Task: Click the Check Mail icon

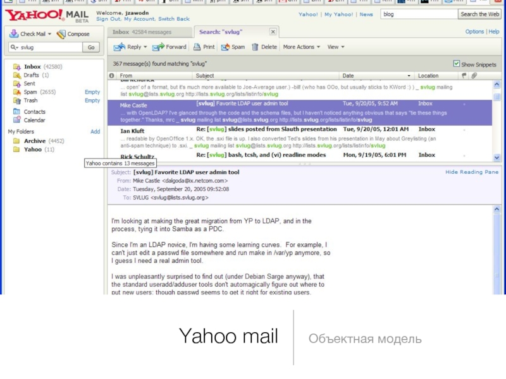Action: (x=13, y=33)
